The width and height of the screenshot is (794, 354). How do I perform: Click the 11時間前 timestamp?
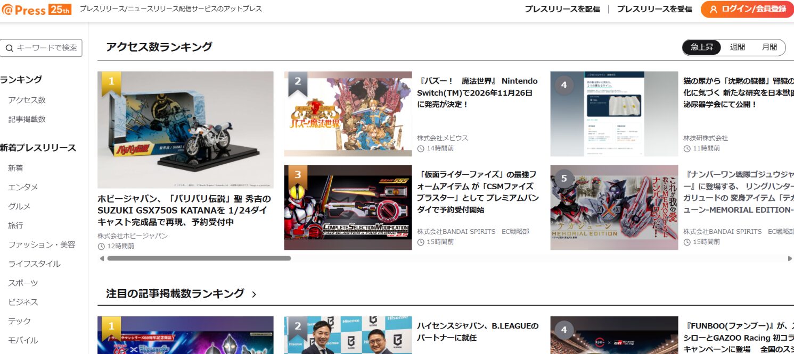(706, 148)
